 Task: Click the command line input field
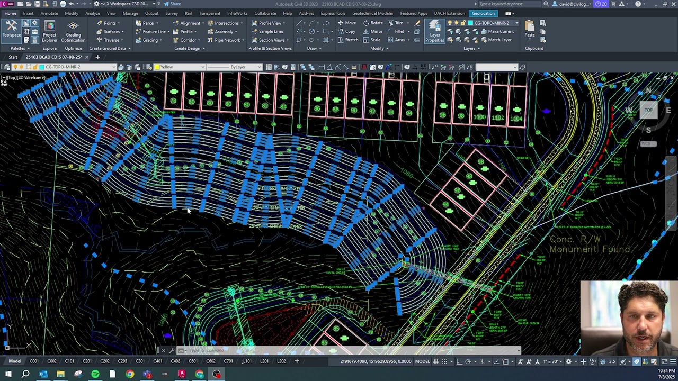pos(350,350)
